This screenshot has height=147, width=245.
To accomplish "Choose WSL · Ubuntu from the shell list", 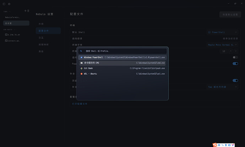I will (x=123, y=74).
